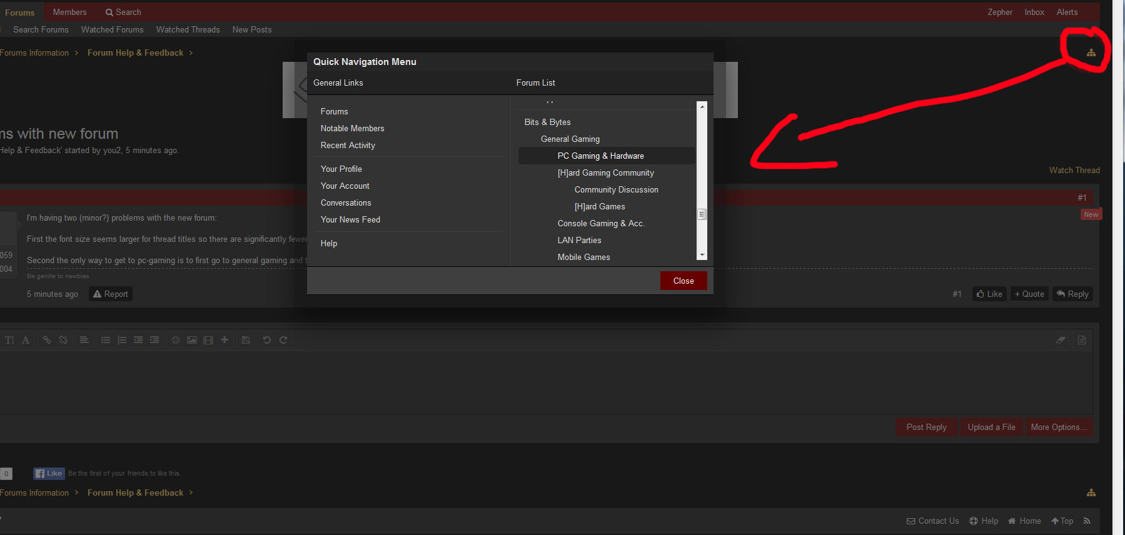Open Watched Forums sub-navigation link
1125x535 pixels.
(x=113, y=29)
